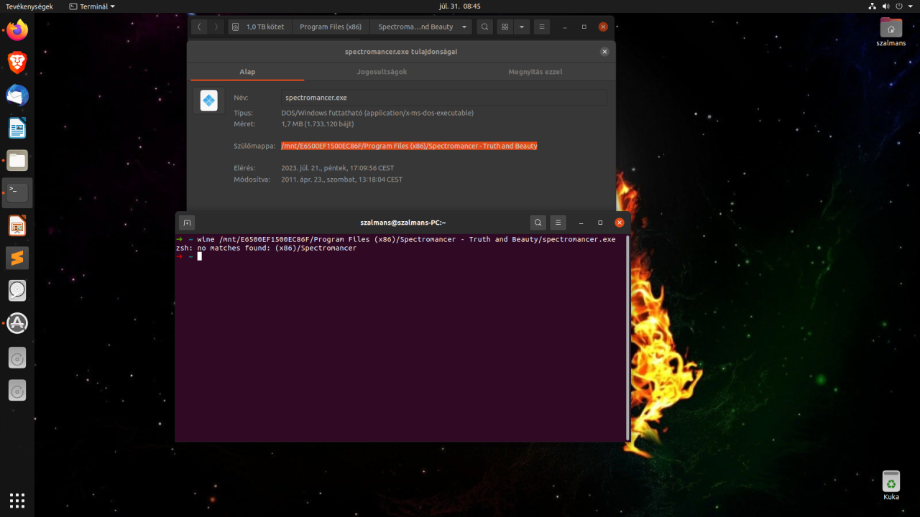
Task: Open the terminal hamburger menu
Action: pos(558,223)
